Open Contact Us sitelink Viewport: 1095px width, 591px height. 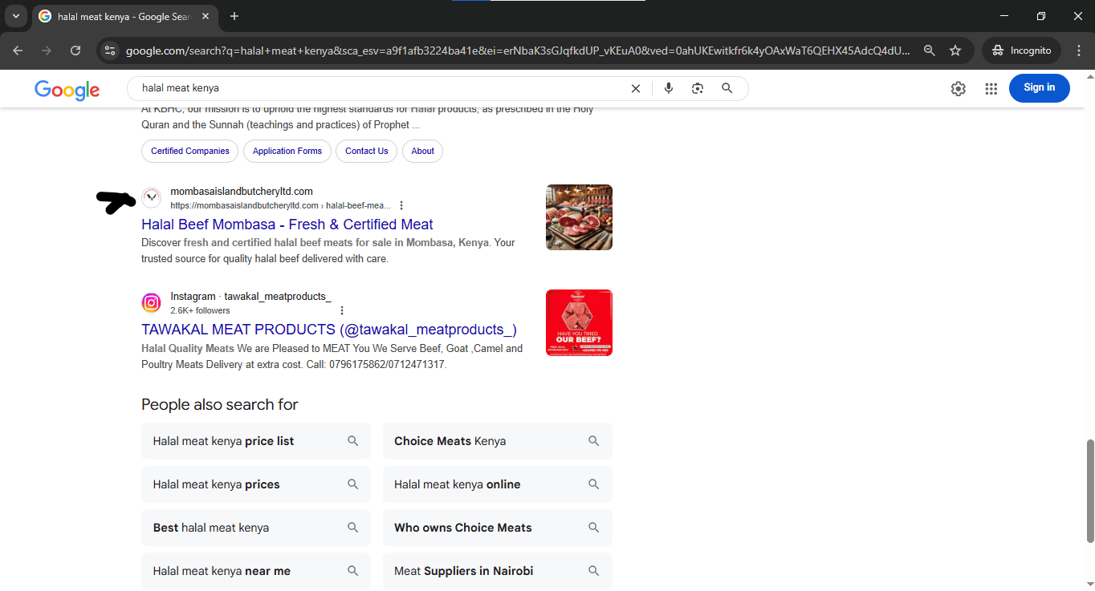click(367, 151)
